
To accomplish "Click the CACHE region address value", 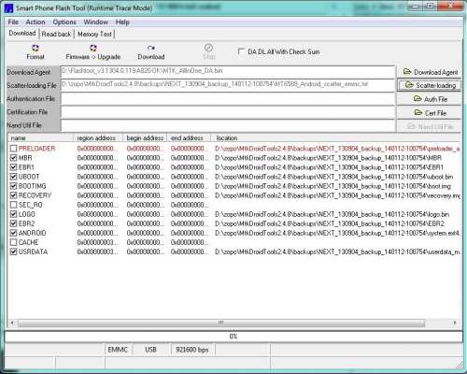I will (97, 242).
